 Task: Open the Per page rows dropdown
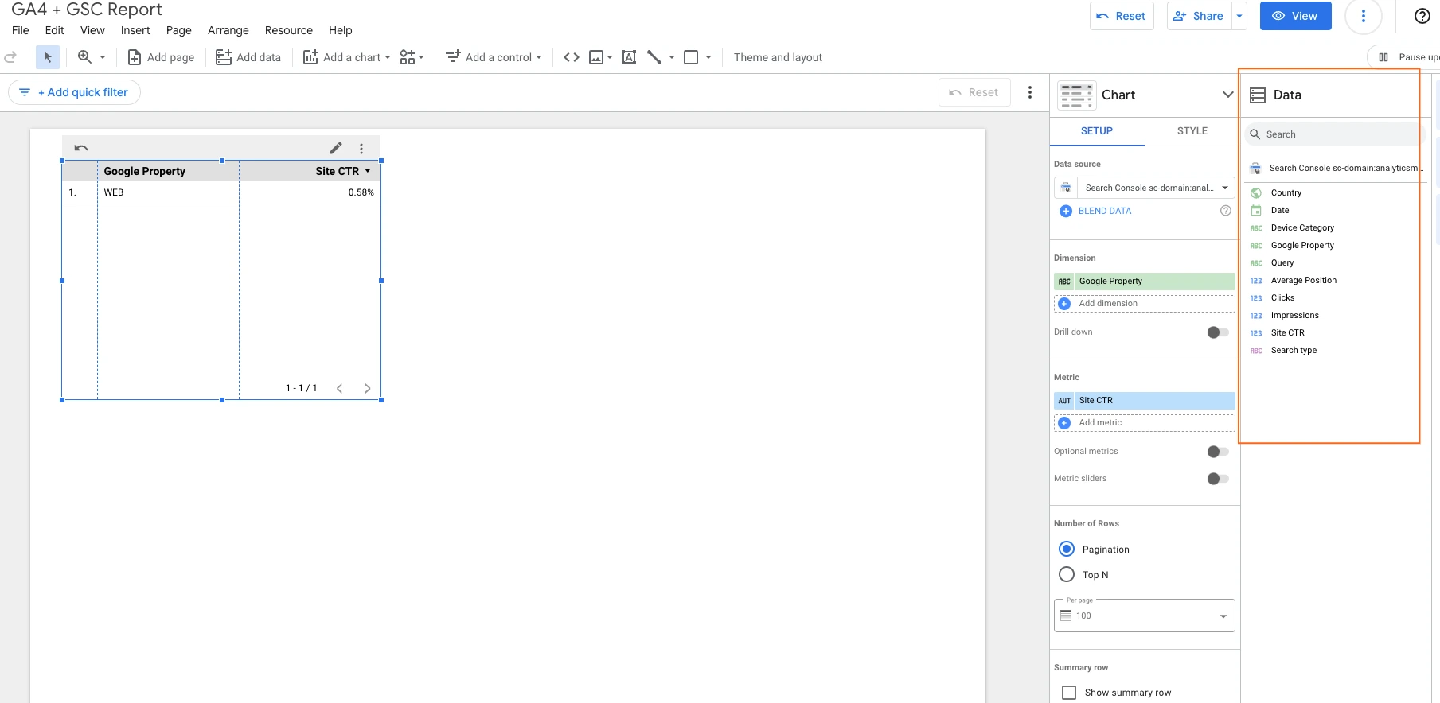[x=1144, y=616]
